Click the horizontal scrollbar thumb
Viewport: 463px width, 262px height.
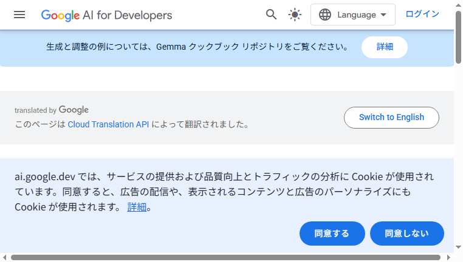[225, 258]
